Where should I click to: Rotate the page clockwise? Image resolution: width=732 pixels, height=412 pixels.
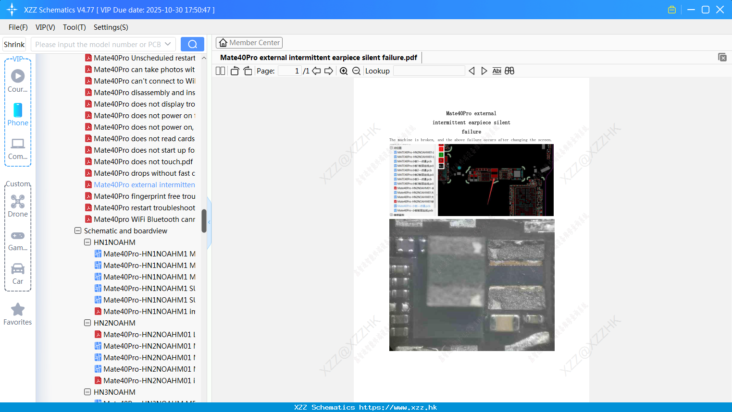(x=248, y=71)
